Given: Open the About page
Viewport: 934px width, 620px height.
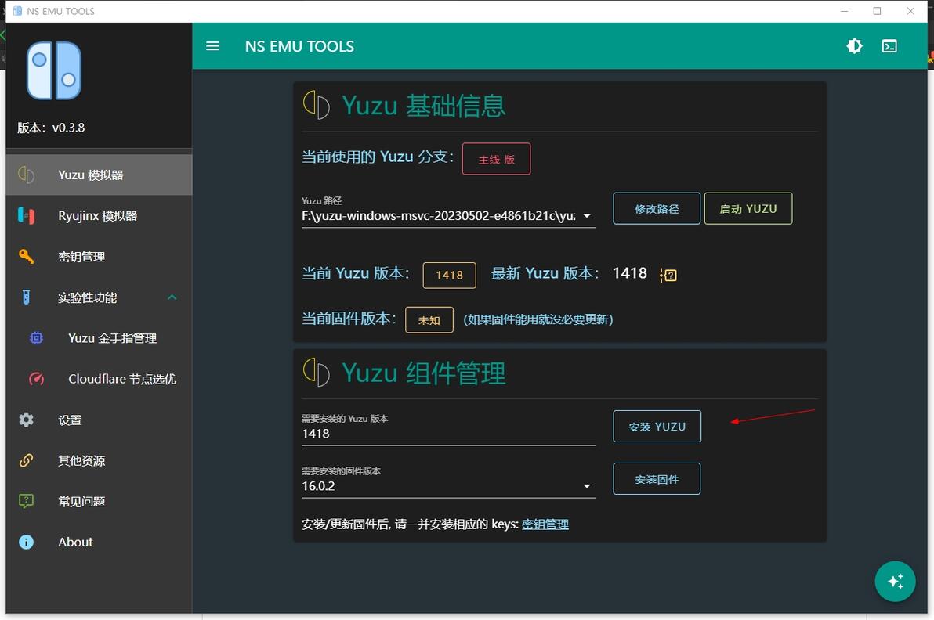Looking at the screenshot, I should pyautogui.click(x=99, y=542).
